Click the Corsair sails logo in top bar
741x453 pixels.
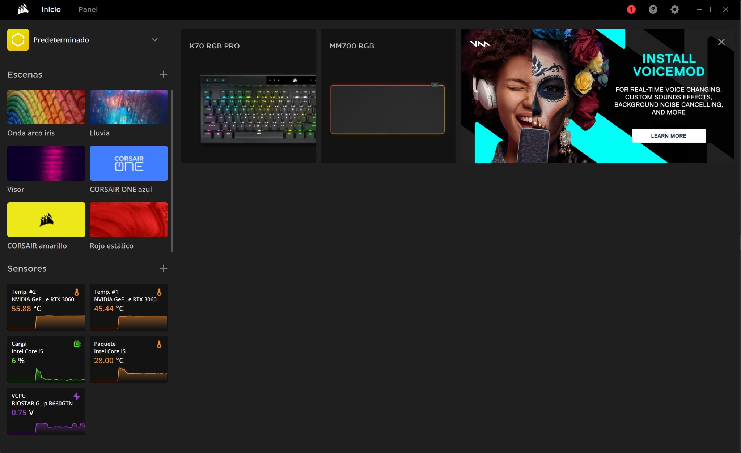point(23,9)
